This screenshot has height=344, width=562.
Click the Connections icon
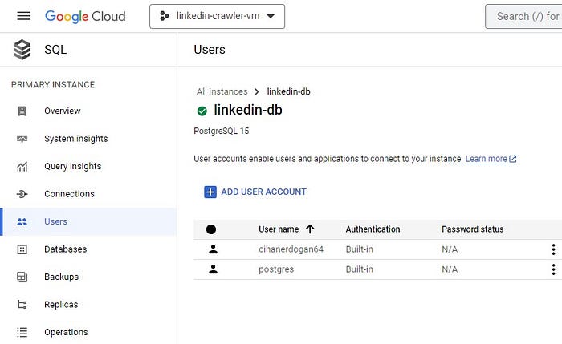pos(22,194)
